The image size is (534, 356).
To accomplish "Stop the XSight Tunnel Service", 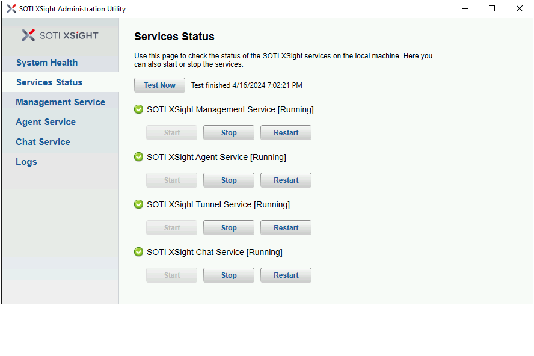I will [x=229, y=228].
